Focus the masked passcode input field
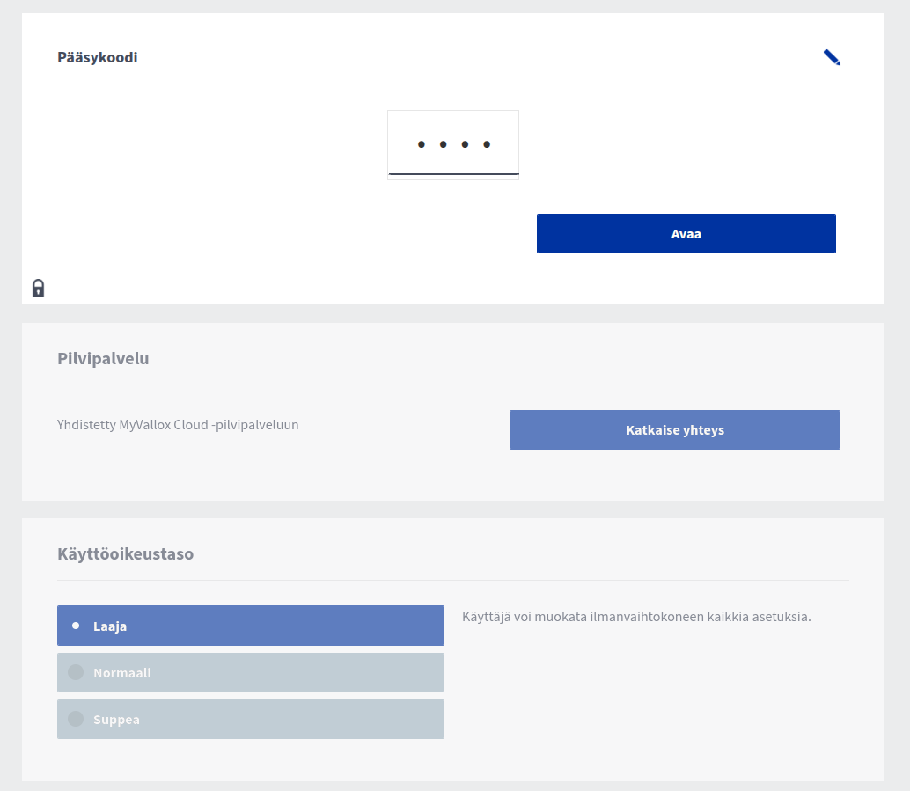This screenshot has height=791, width=910. click(453, 145)
